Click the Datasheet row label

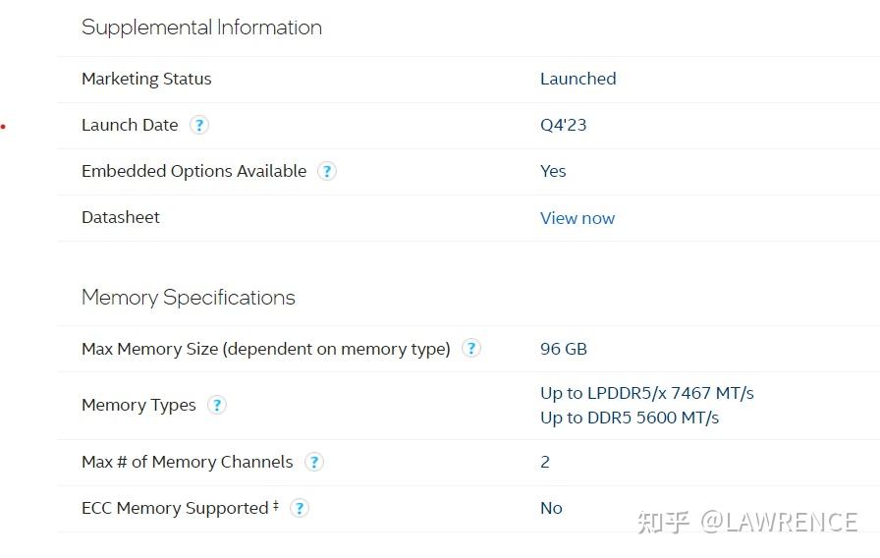(x=121, y=217)
